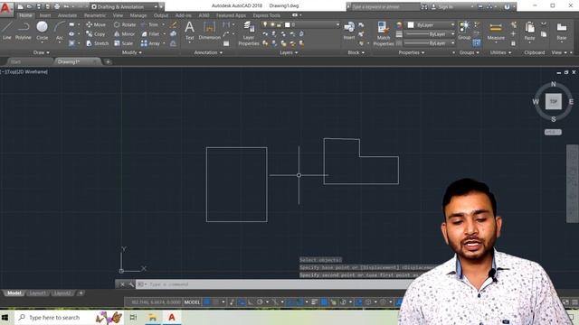Select the Dimension tool
Screen dimensions: 579x325
(209, 30)
